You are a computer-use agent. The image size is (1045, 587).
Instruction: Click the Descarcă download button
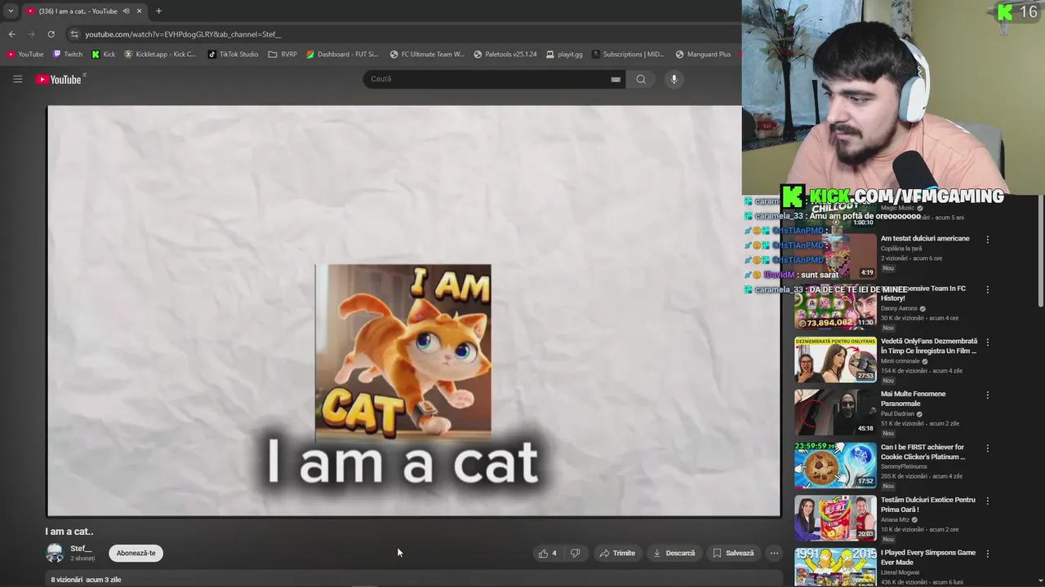pyautogui.click(x=674, y=553)
